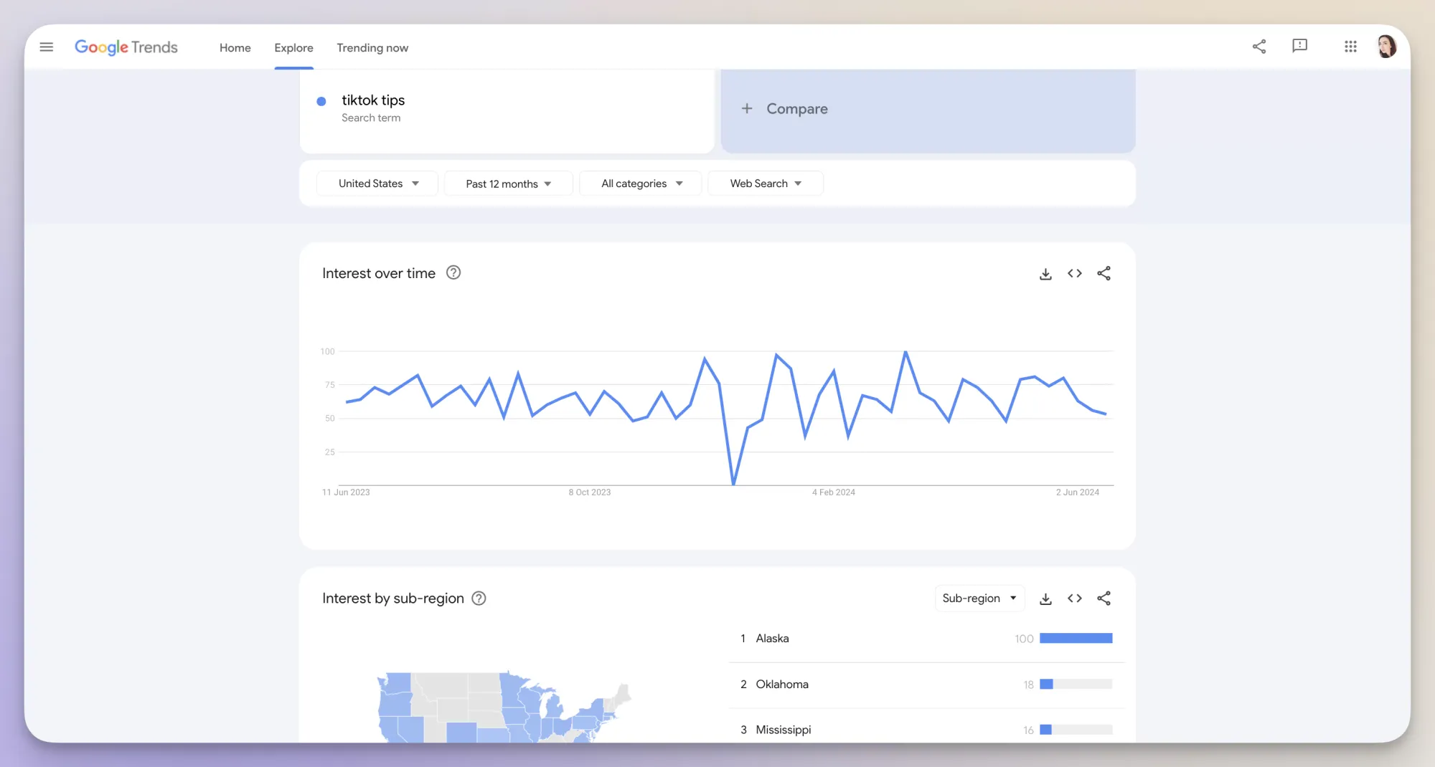Select Oklahoma in the sub-region list
This screenshot has width=1435, height=767.
782,684
